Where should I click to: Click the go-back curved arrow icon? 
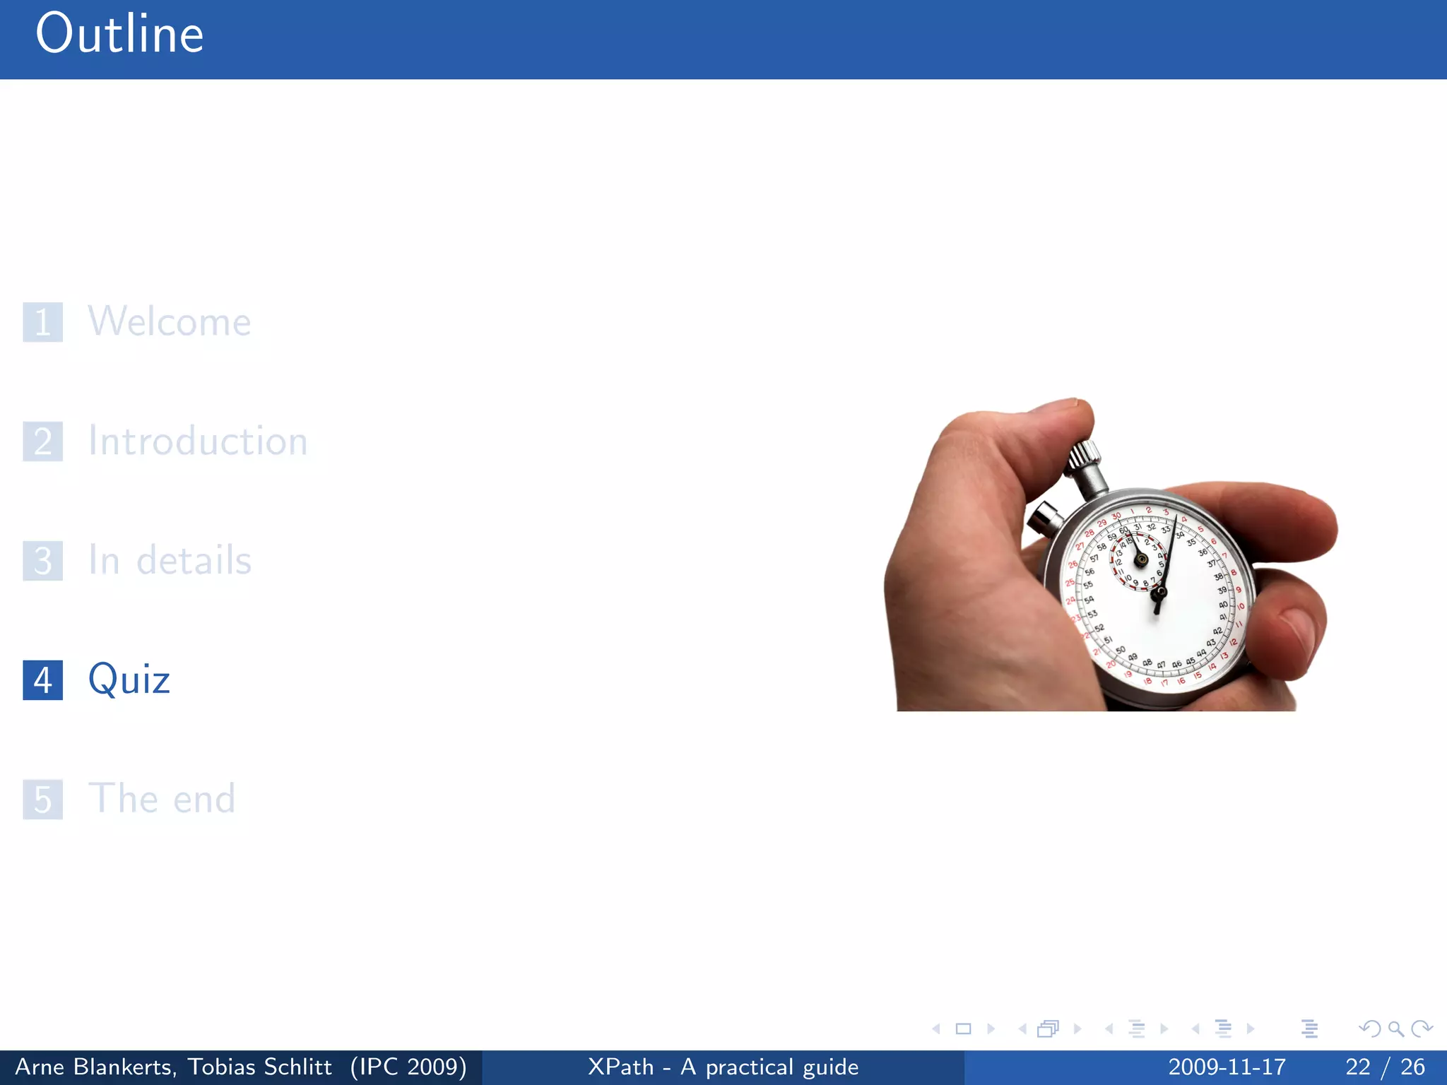(x=1369, y=1029)
